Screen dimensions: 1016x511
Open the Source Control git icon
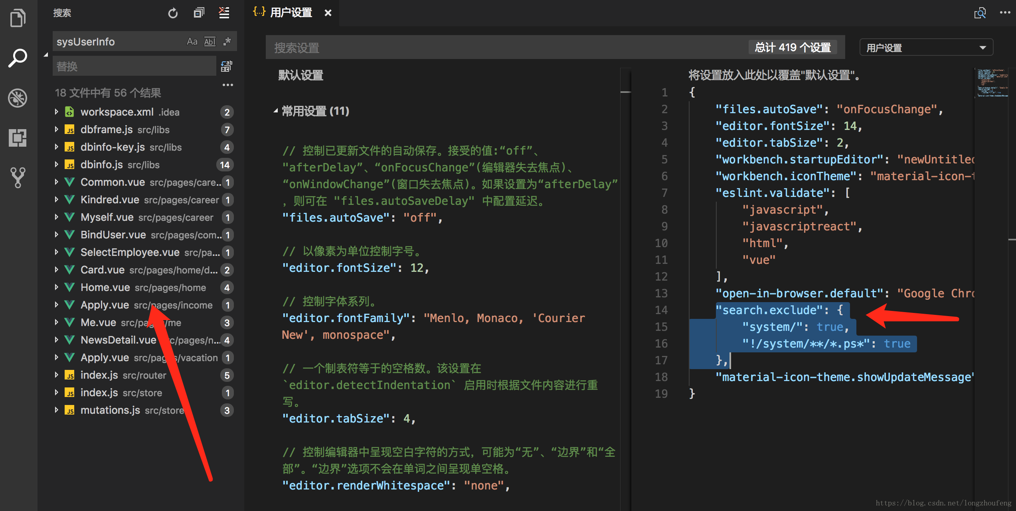(18, 177)
